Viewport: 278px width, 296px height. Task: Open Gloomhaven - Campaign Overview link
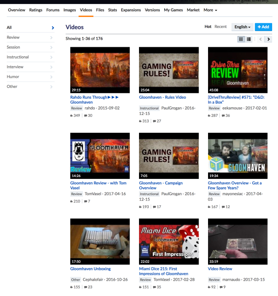[x=161, y=185]
